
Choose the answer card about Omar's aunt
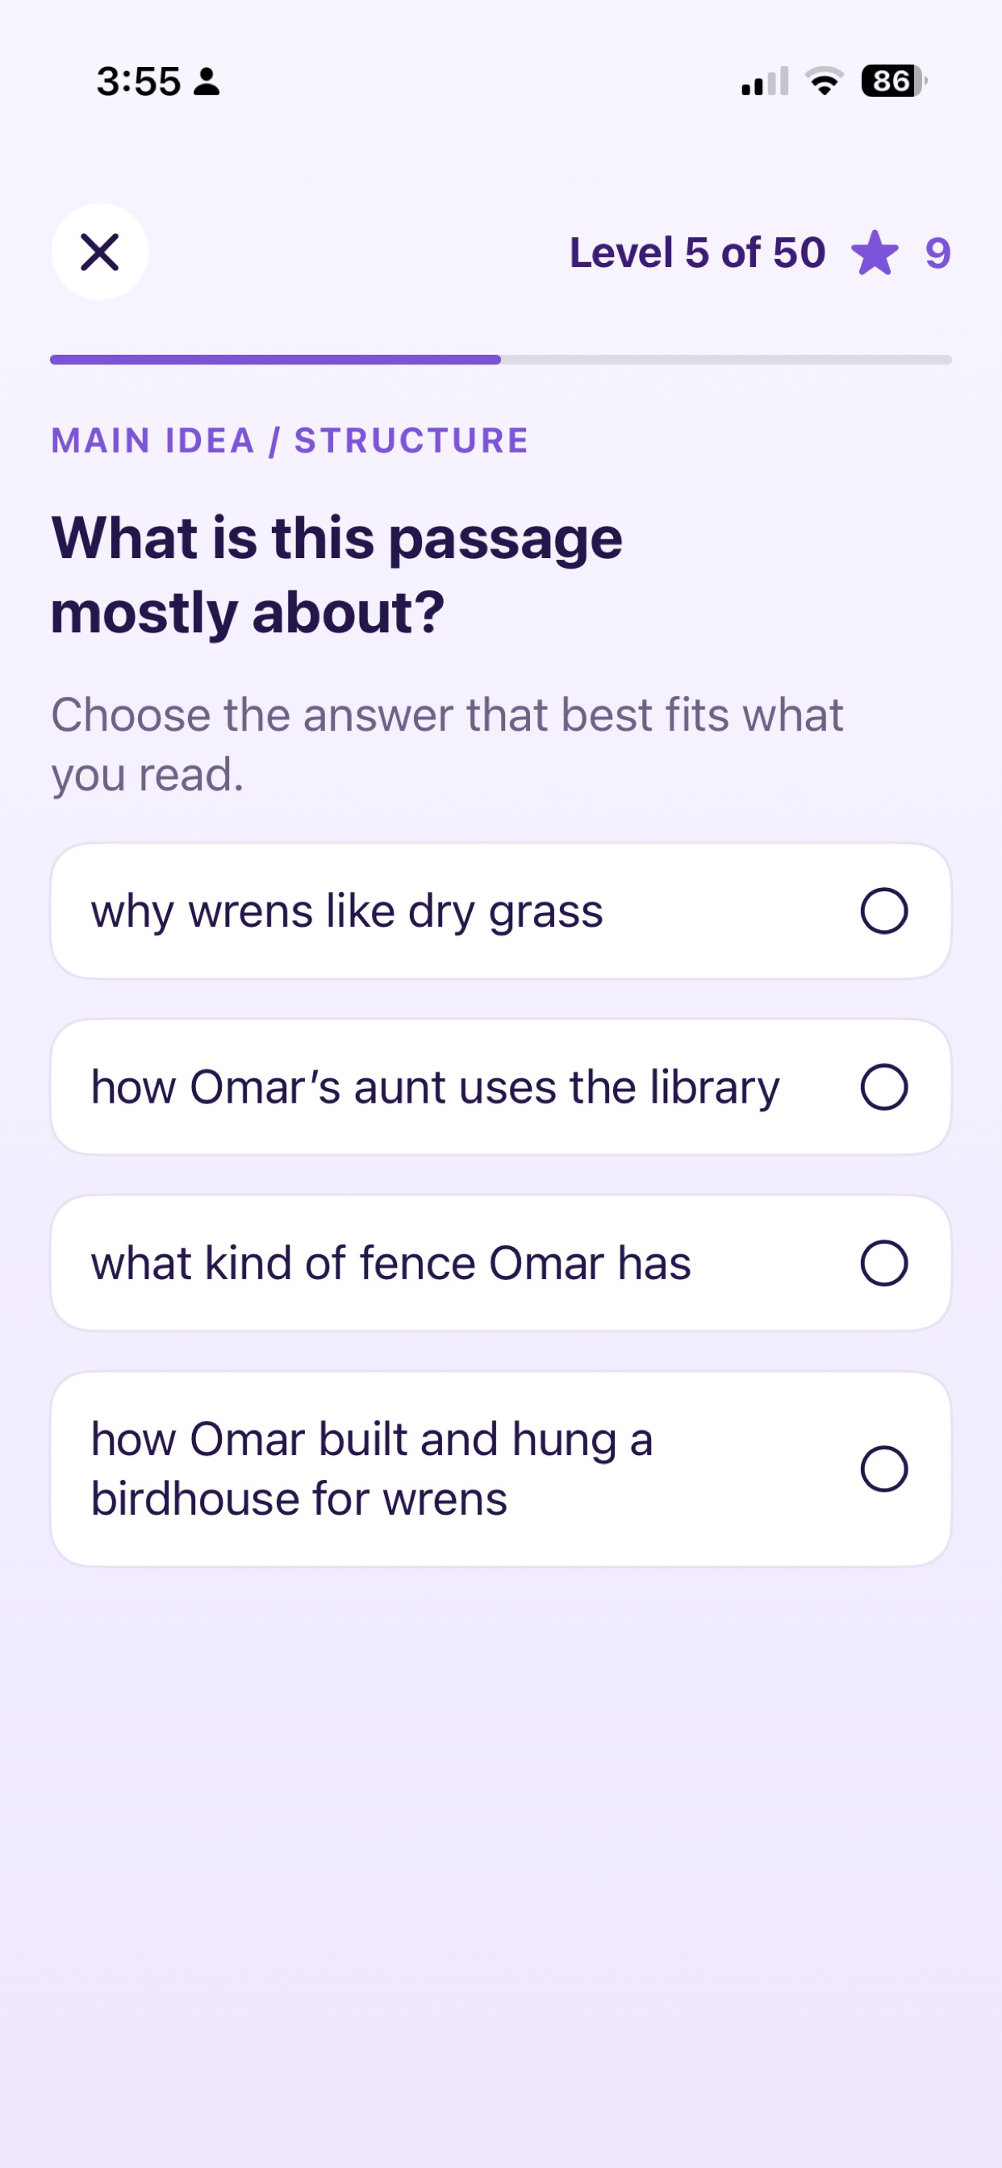coord(501,1086)
